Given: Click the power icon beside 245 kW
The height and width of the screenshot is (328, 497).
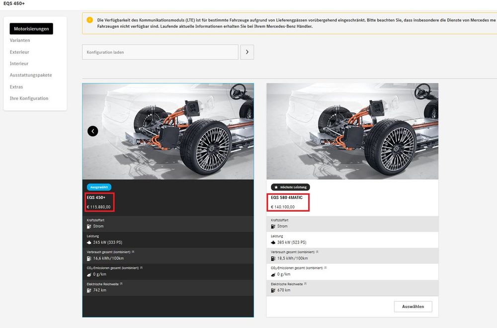Looking at the screenshot, I should click(x=89, y=243).
